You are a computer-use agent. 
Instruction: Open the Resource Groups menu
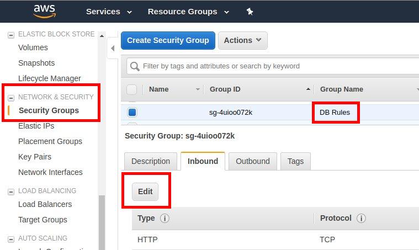188,12
